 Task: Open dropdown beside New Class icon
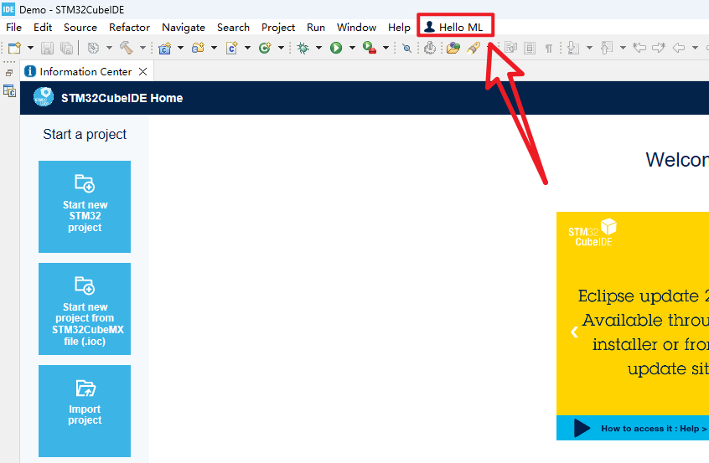(x=281, y=48)
